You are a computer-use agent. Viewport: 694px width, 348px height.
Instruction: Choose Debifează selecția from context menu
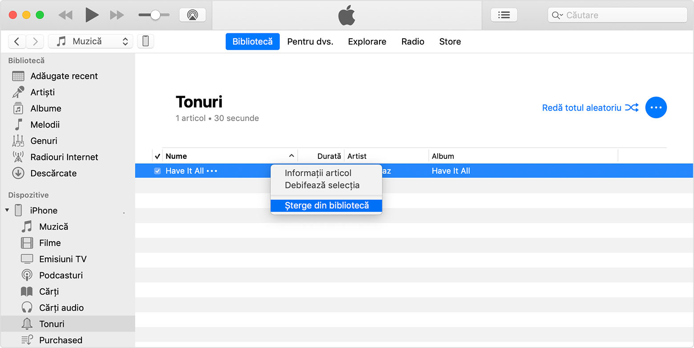click(x=322, y=185)
